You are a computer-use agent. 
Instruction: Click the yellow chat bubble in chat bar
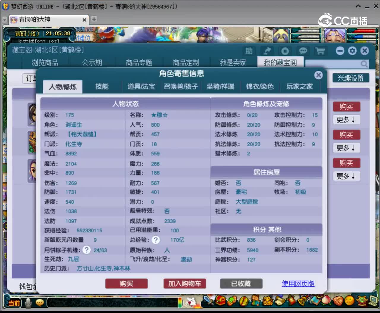click(x=40, y=303)
